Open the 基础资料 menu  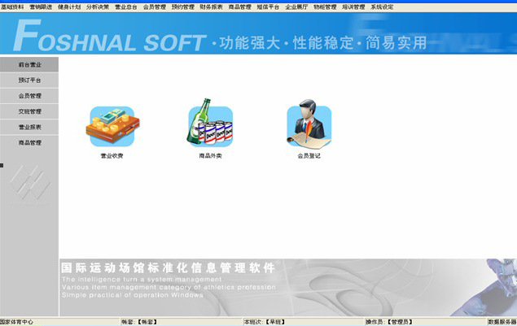pyautogui.click(x=11, y=6)
